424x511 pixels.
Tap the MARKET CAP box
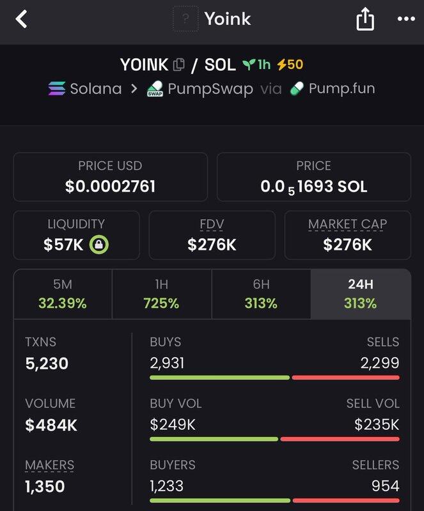347,236
